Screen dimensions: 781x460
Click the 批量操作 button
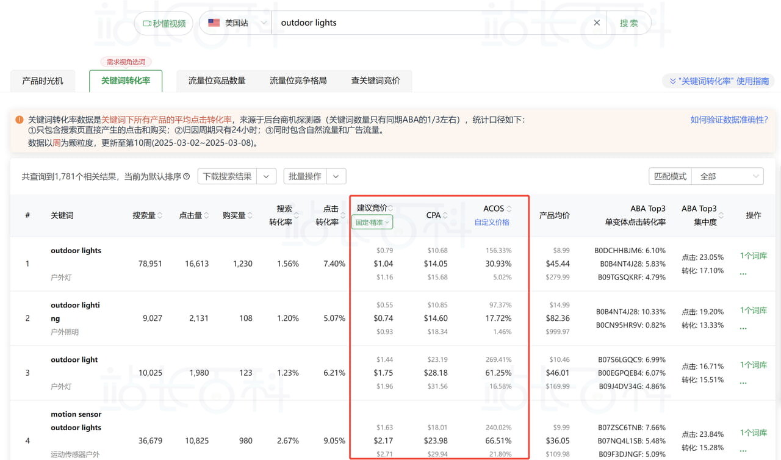tap(305, 176)
